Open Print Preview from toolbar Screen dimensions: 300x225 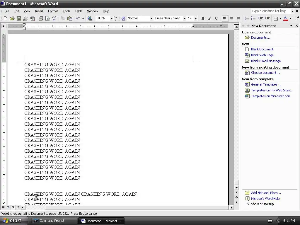47,18
